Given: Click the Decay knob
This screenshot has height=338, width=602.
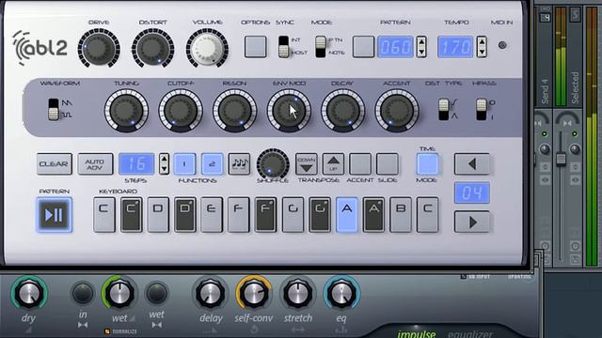Looking at the screenshot, I should [342, 111].
